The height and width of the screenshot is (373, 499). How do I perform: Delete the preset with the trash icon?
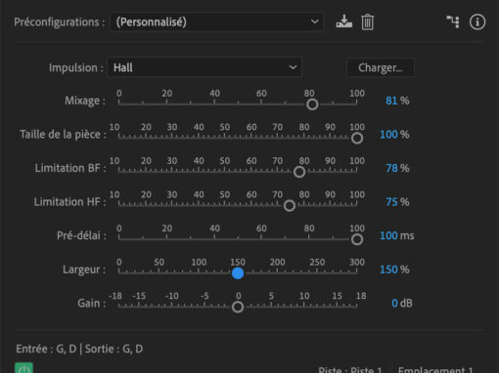pos(367,22)
